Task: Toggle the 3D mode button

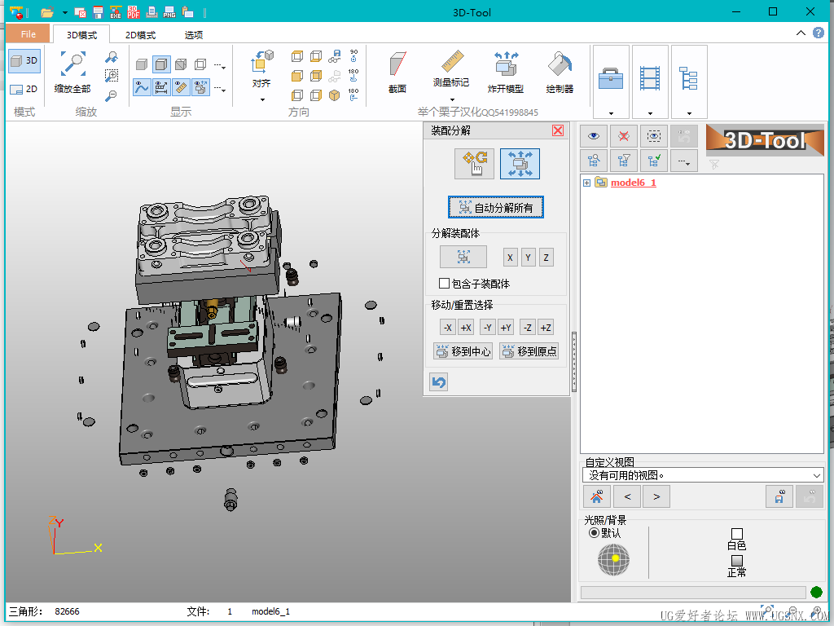Action: 24,60
